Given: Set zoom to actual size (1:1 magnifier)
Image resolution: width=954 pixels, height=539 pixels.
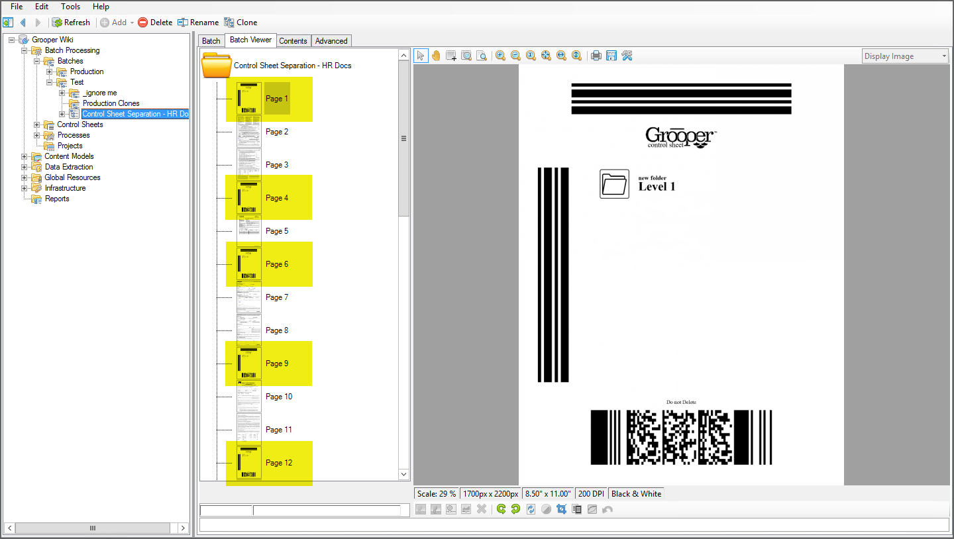Looking at the screenshot, I should (x=531, y=56).
